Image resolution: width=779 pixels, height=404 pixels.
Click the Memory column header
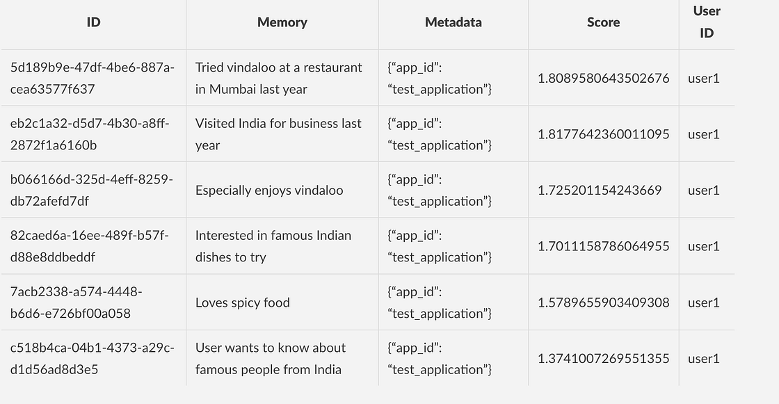pos(282,22)
